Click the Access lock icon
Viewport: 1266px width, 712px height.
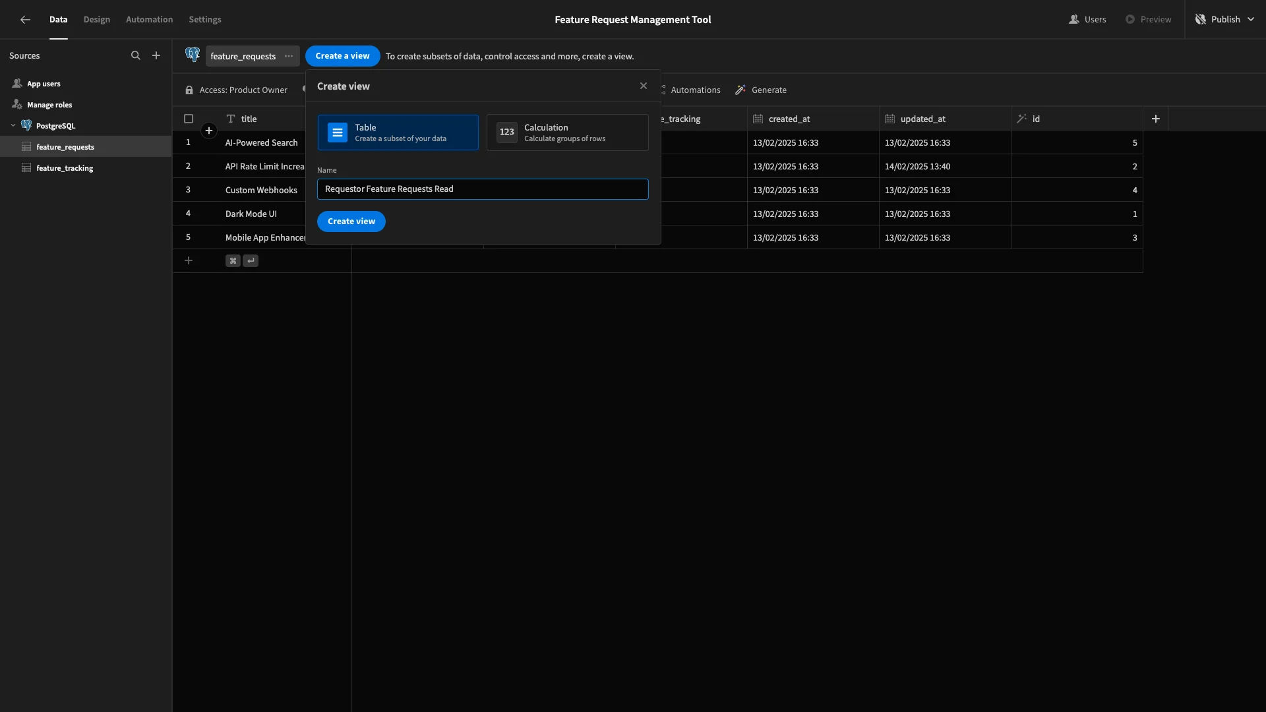[x=189, y=90]
